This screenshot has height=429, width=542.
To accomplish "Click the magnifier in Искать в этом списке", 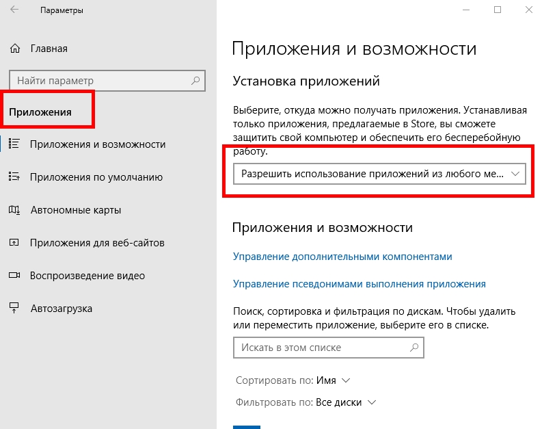I will pos(414,348).
